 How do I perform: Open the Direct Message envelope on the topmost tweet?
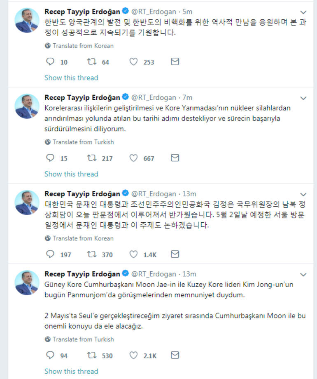tap(175, 61)
